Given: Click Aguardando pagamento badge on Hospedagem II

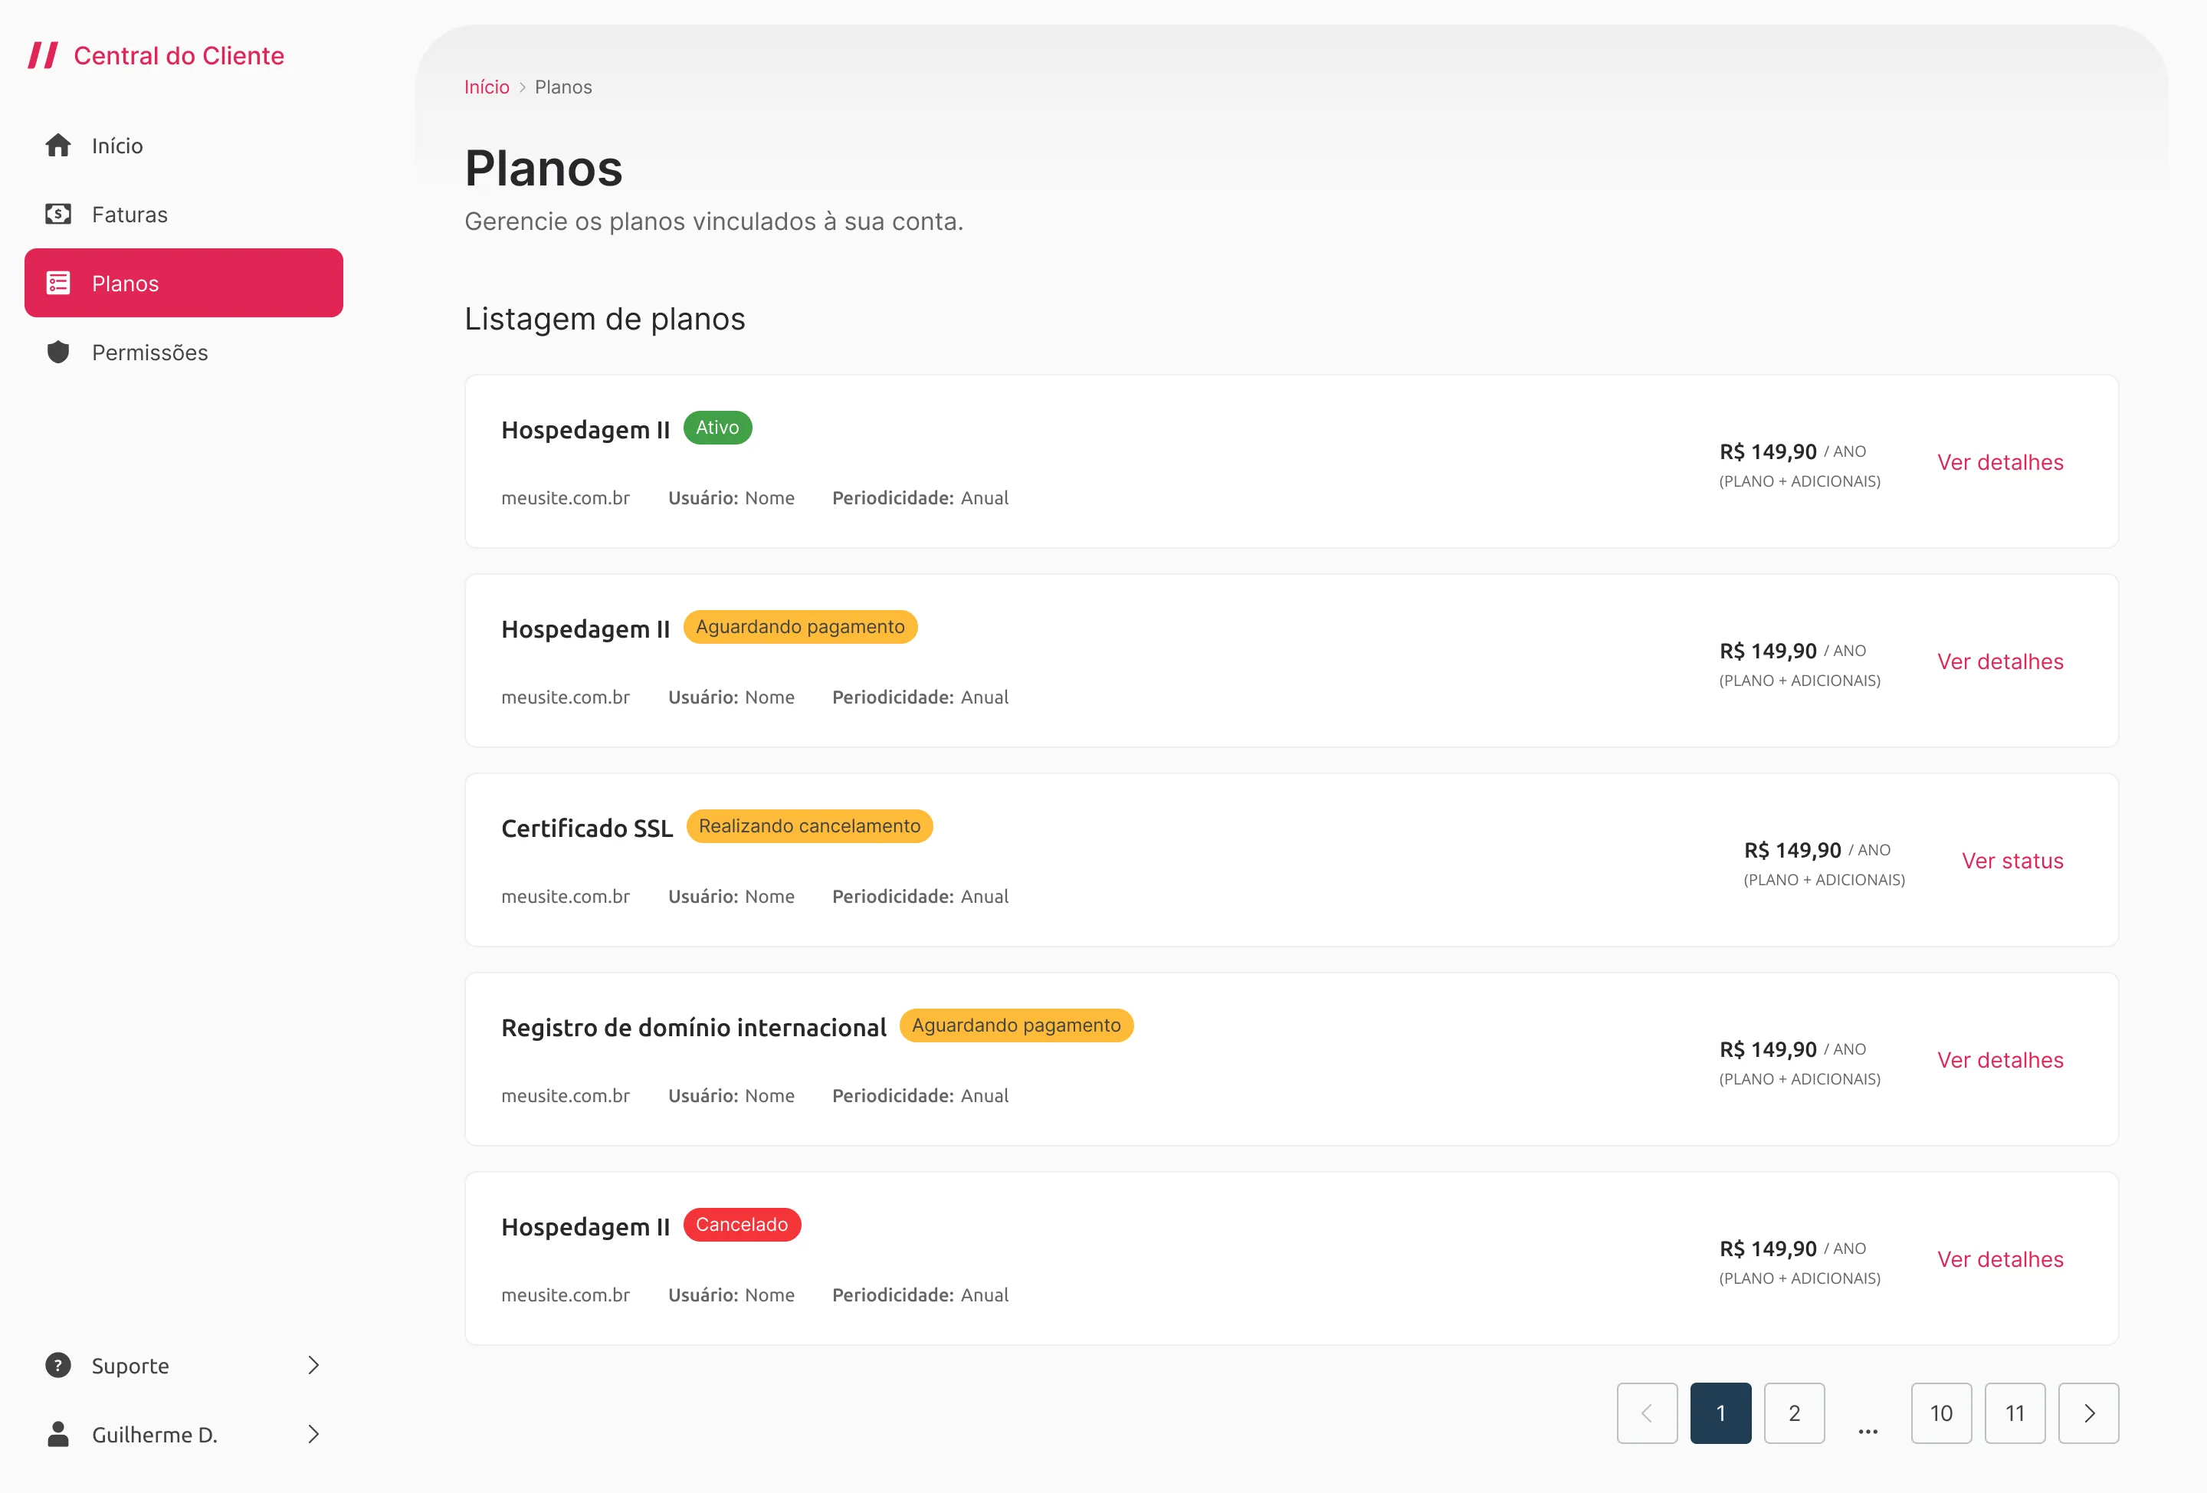Looking at the screenshot, I should 799,626.
